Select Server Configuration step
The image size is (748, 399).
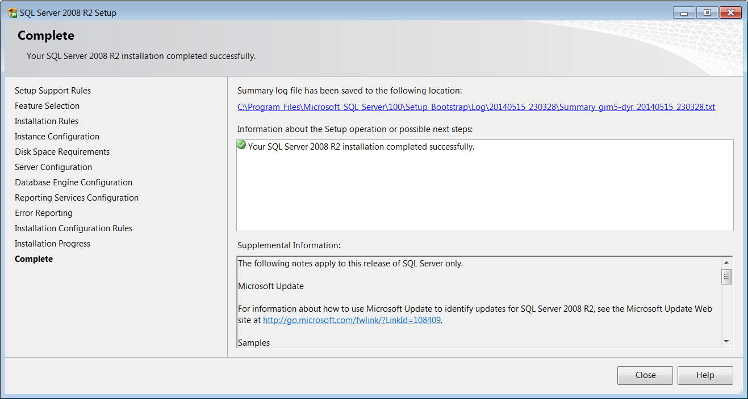tap(53, 167)
